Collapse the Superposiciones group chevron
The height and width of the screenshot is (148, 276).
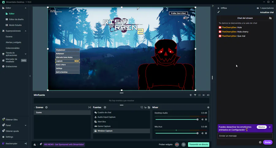coord(25,31)
